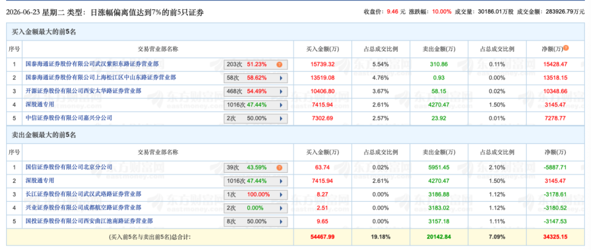Open 国投证券西安曲江池南路证券营业部 link
Viewport: 591px width, 250px height.
click(x=89, y=220)
